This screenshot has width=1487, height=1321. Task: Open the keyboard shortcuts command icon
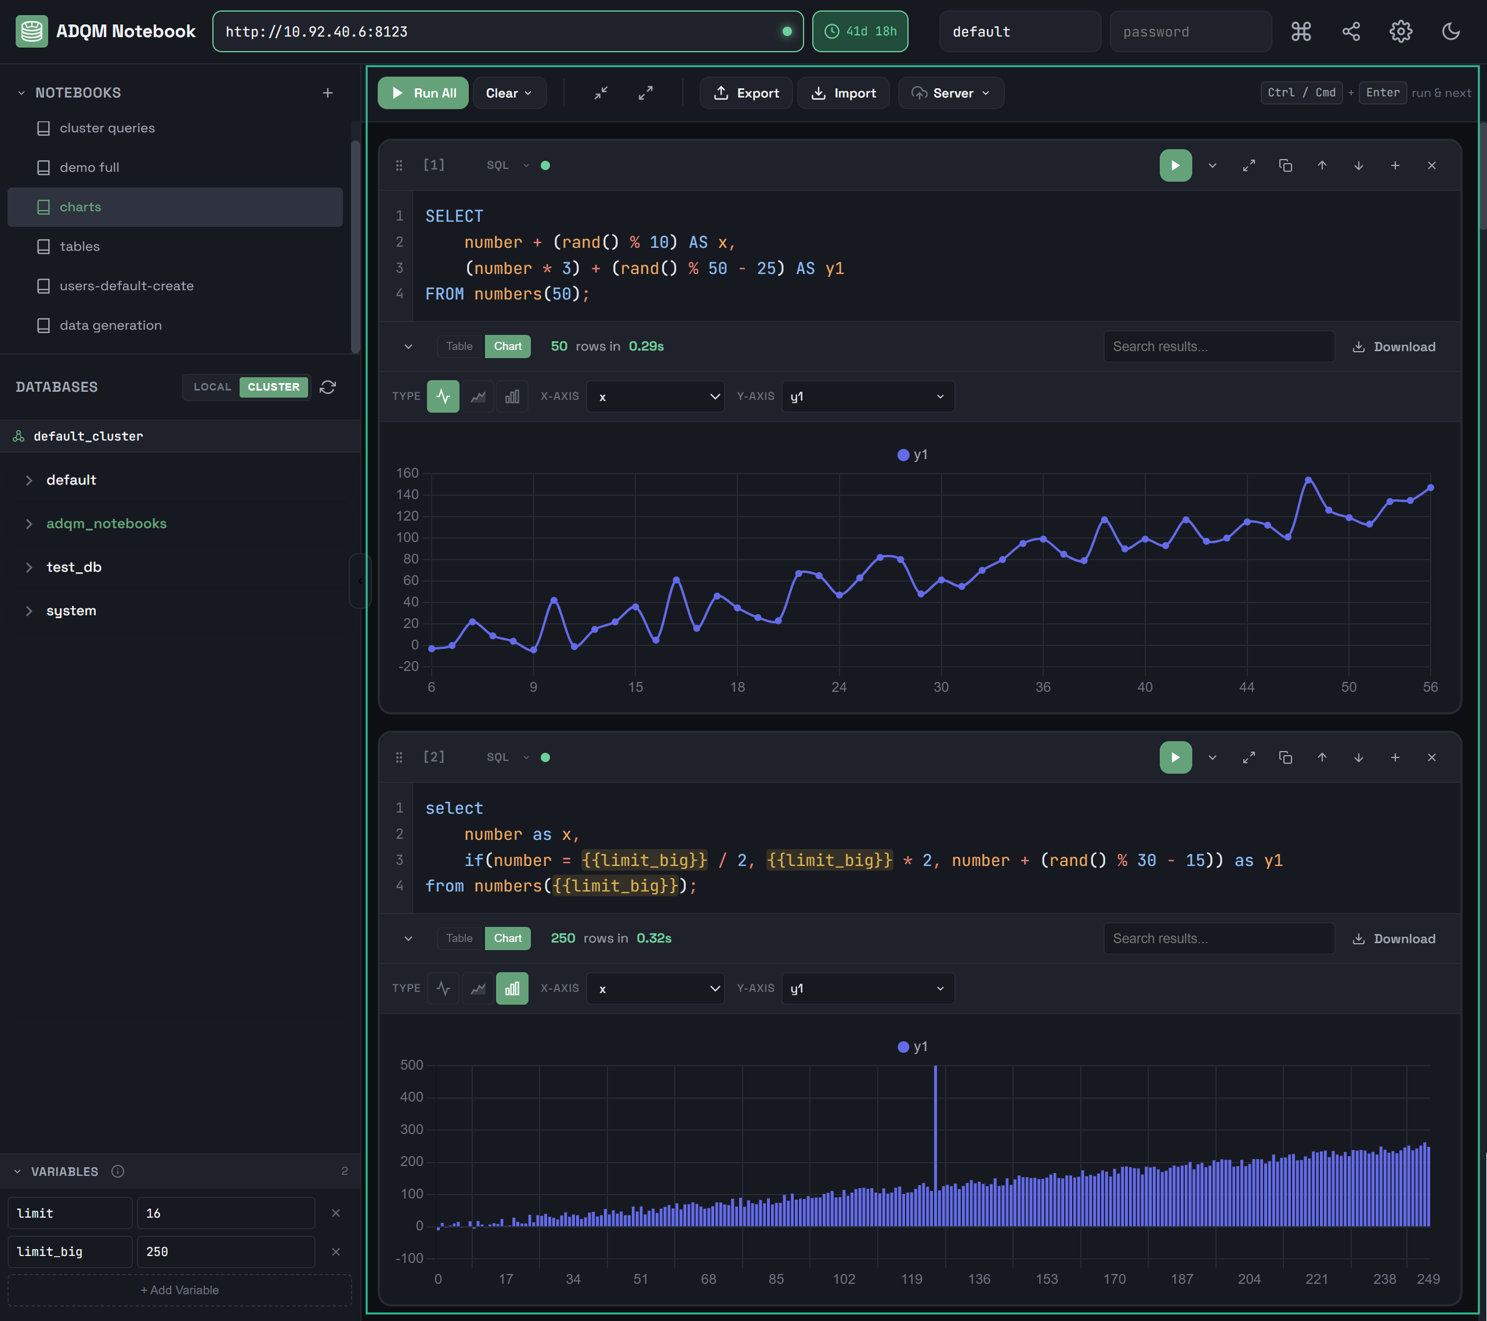[1301, 31]
